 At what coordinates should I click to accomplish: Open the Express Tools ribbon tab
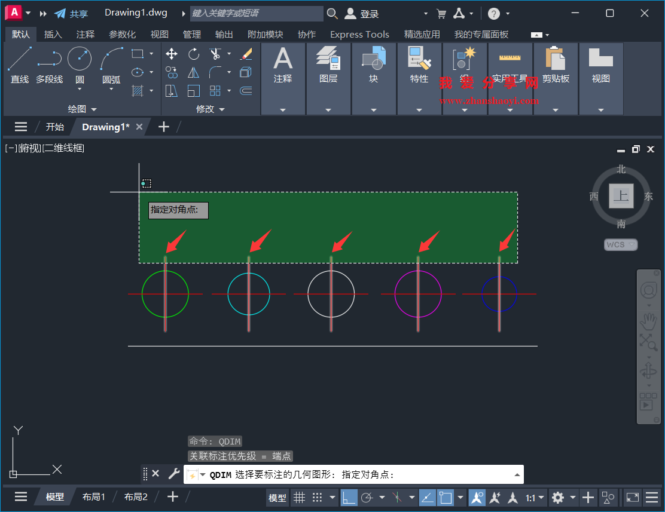point(359,34)
